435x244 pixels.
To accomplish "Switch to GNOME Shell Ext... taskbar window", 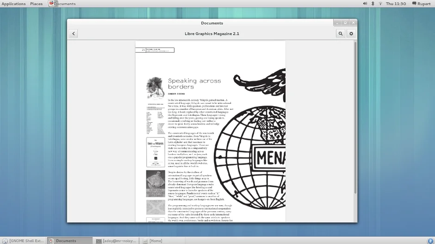I will [x=24, y=241].
